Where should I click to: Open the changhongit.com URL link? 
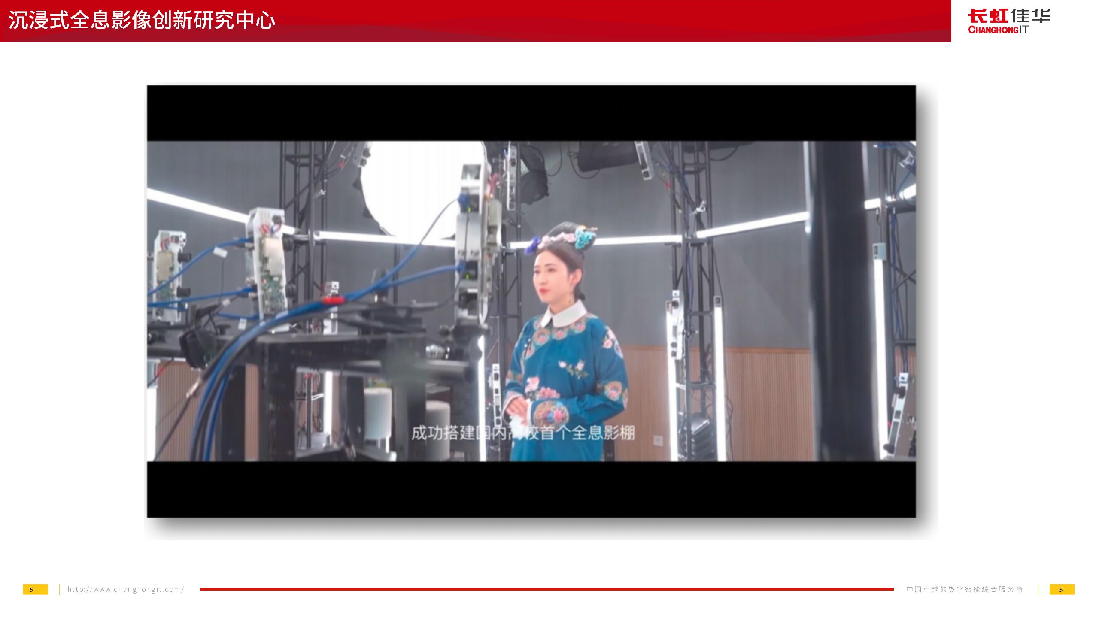[x=126, y=589]
